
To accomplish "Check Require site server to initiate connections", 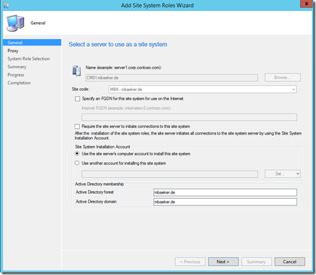I will click(x=77, y=126).
